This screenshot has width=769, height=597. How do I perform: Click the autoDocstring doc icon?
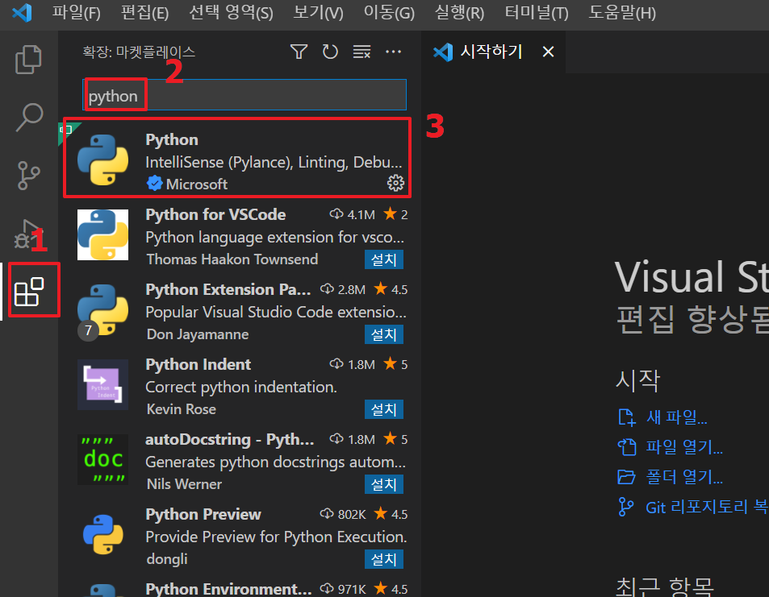[103, 459]
